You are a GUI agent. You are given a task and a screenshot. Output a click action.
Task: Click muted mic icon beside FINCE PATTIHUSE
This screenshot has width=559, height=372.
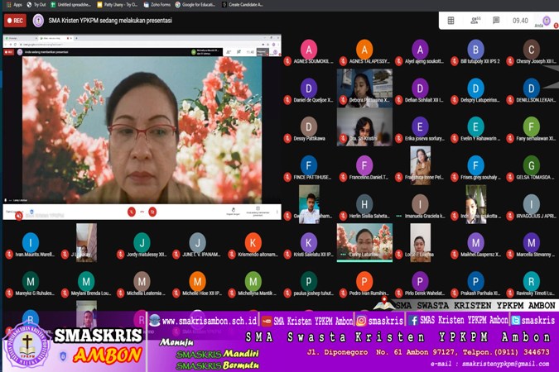pyautogui.click(x=287, y=177)
